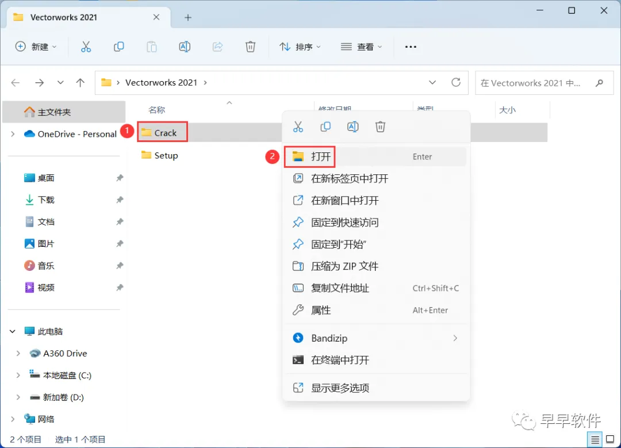Open 视频 in quick access
621x448 pixels.
point(40,288)
